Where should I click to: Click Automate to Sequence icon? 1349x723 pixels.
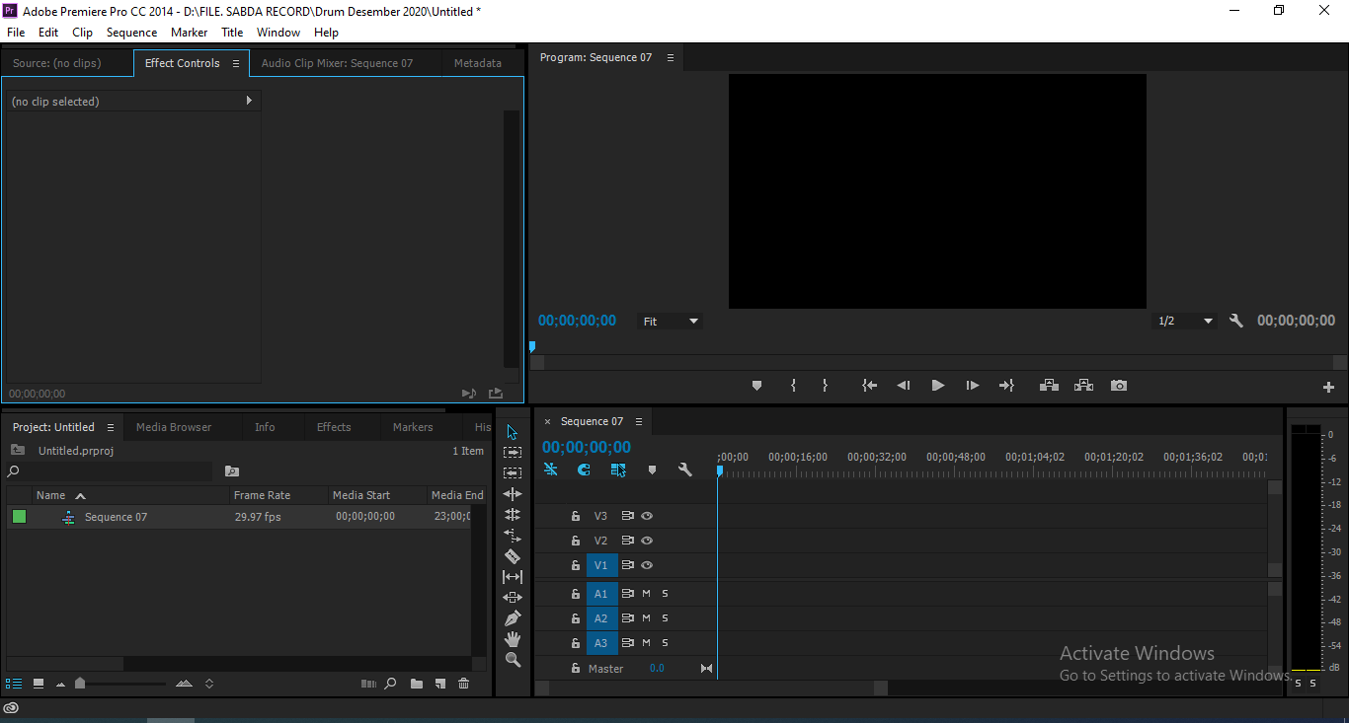[x=368, y=684]
